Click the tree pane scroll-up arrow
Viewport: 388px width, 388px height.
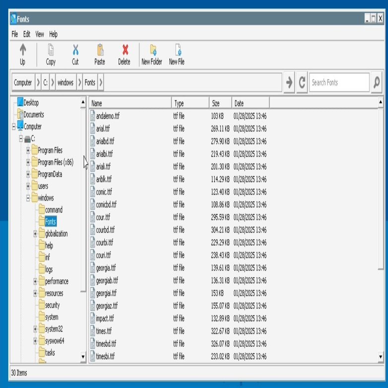[x=83, y=102]
